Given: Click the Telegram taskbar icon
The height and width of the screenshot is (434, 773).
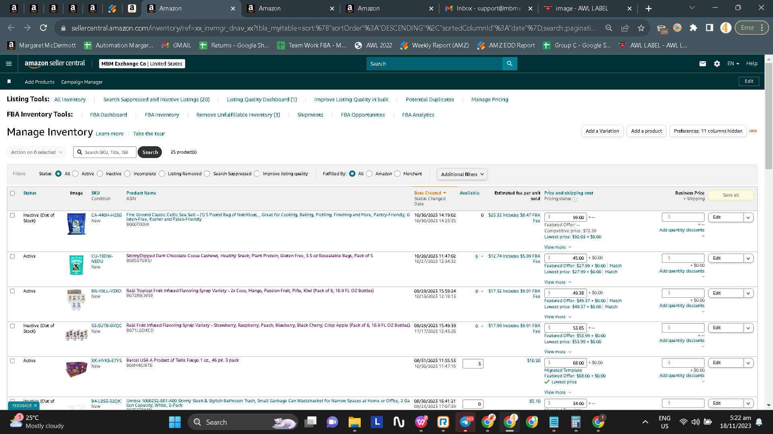Looking at the screenshot, I should (465, 422).
